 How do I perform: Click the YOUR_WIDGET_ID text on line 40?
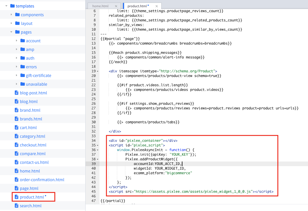click(x=169, y=168)
